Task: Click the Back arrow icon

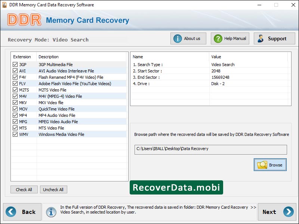Action: point(12,212)
